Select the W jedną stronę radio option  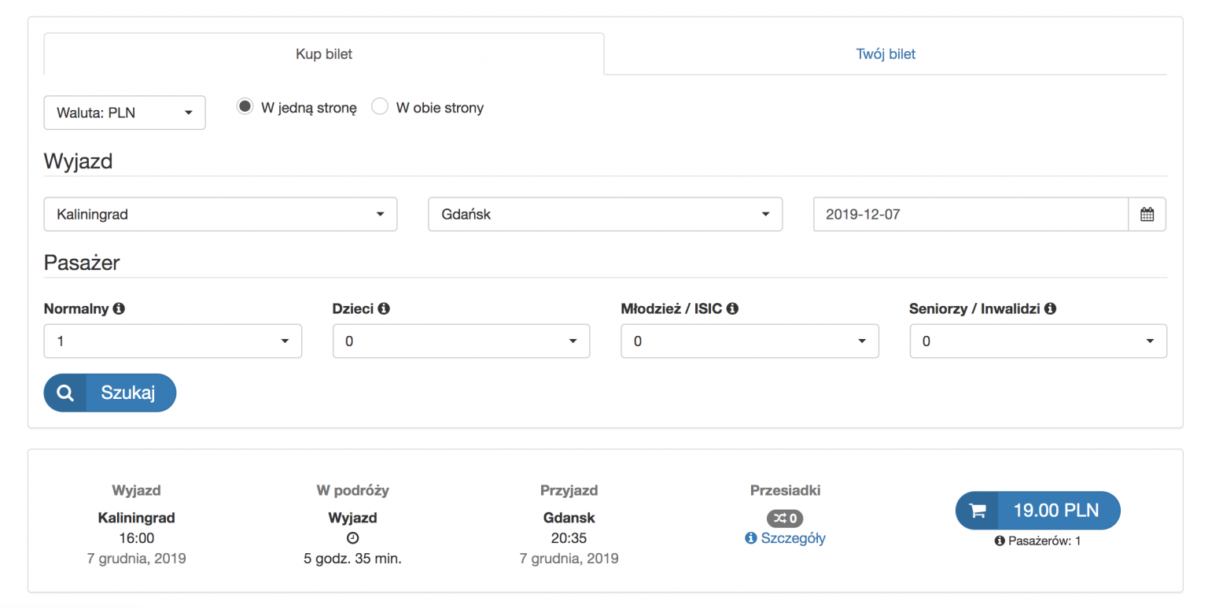tap(245, 107)
